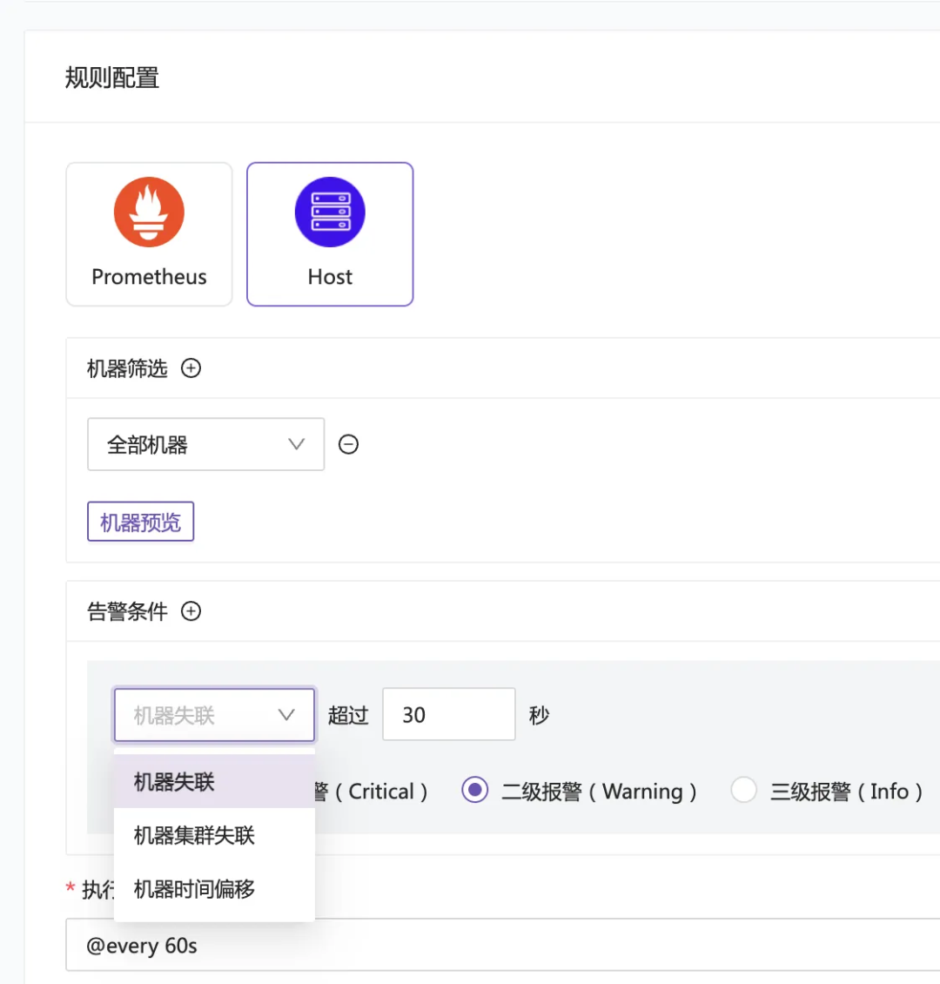
Task: Select 机器时间偏移 from the open list
Action: pyautogui.click(x=191, y=889)
